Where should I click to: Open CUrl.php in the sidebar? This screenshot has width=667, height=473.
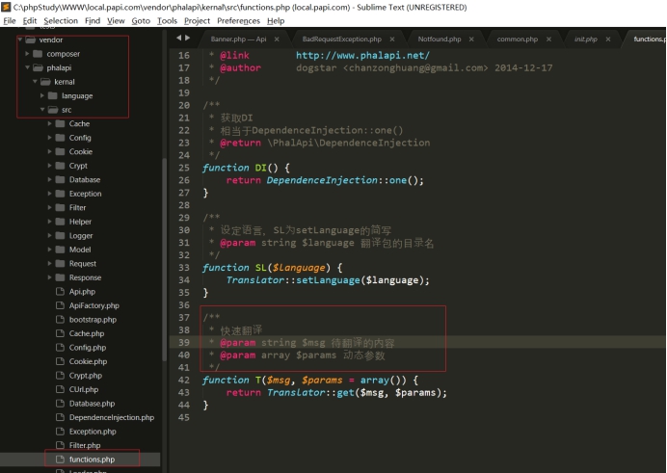coord(83,390)
